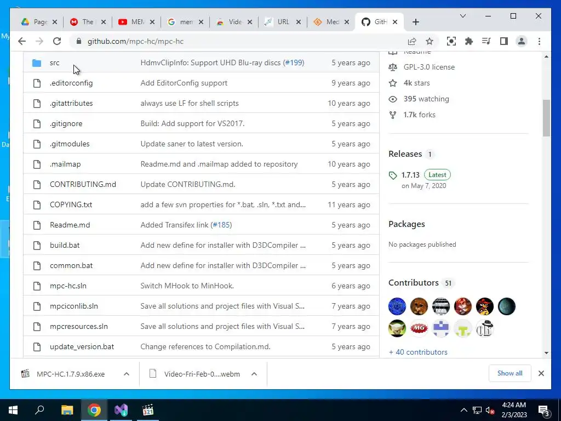
Task: Click the src folder icon
Action: 37,63
